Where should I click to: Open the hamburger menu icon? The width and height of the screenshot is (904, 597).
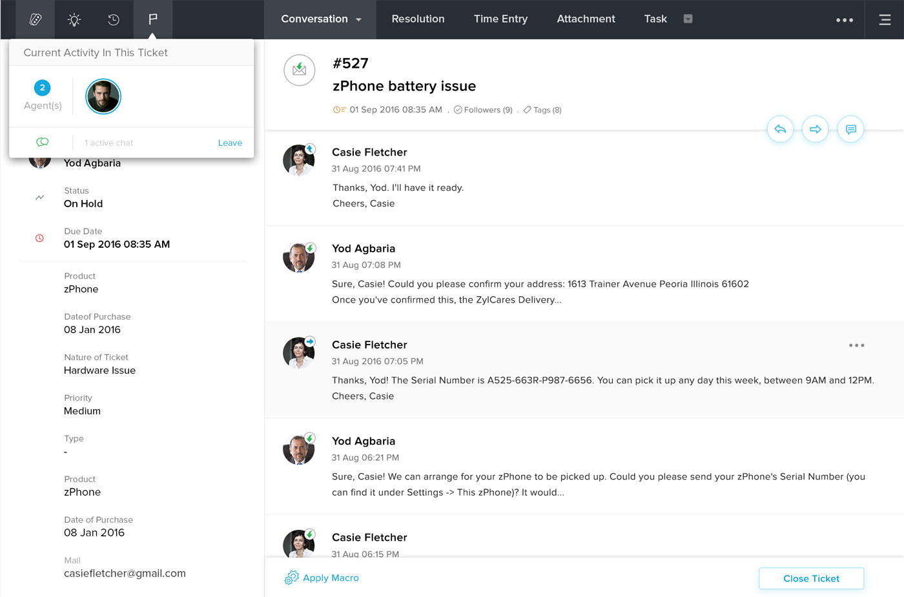(885, 20)
